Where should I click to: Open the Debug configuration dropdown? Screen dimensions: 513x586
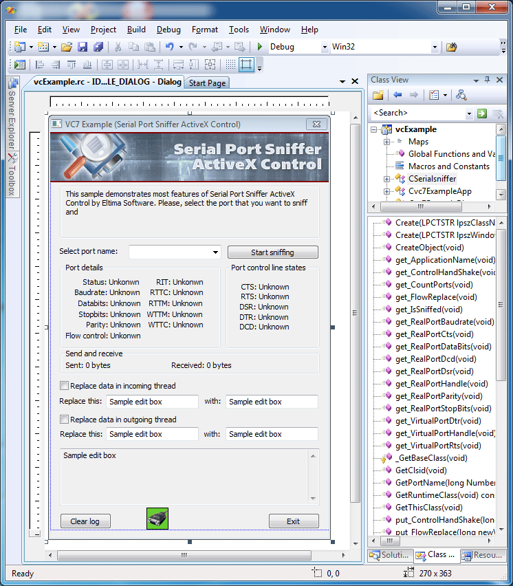coord(325,47)
